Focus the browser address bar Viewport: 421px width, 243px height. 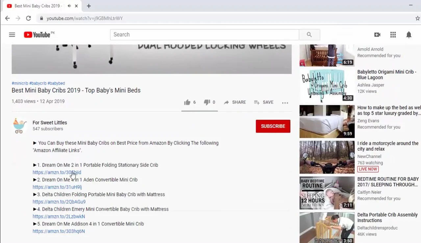point(224,18)
